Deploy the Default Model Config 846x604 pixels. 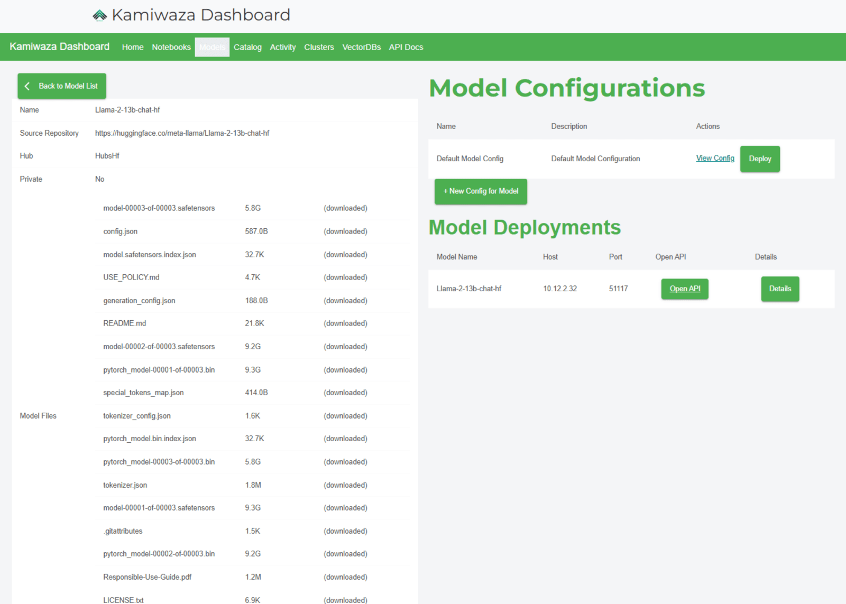point(760,159)
